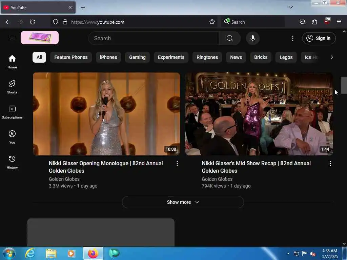Click the Sign in button

point(319,38)
